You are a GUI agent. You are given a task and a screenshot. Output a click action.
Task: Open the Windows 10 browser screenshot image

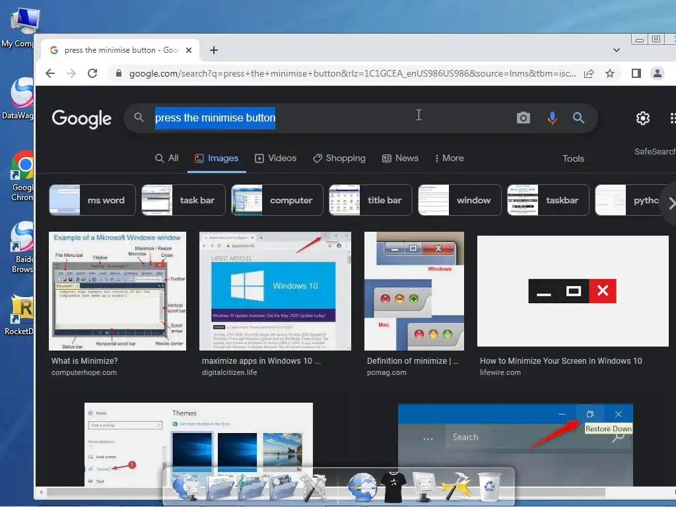click(x=275, y=291)
